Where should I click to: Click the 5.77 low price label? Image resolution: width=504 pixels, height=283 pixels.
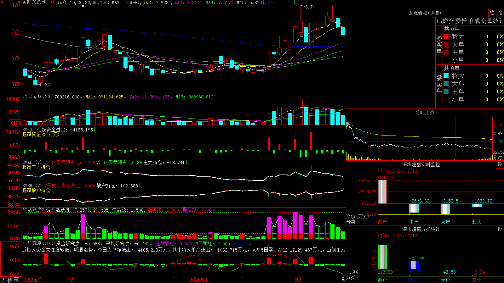(x=45, y=84)
